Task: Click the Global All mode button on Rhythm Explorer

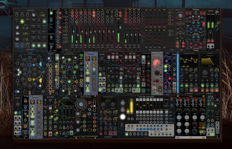Action: 167,112
